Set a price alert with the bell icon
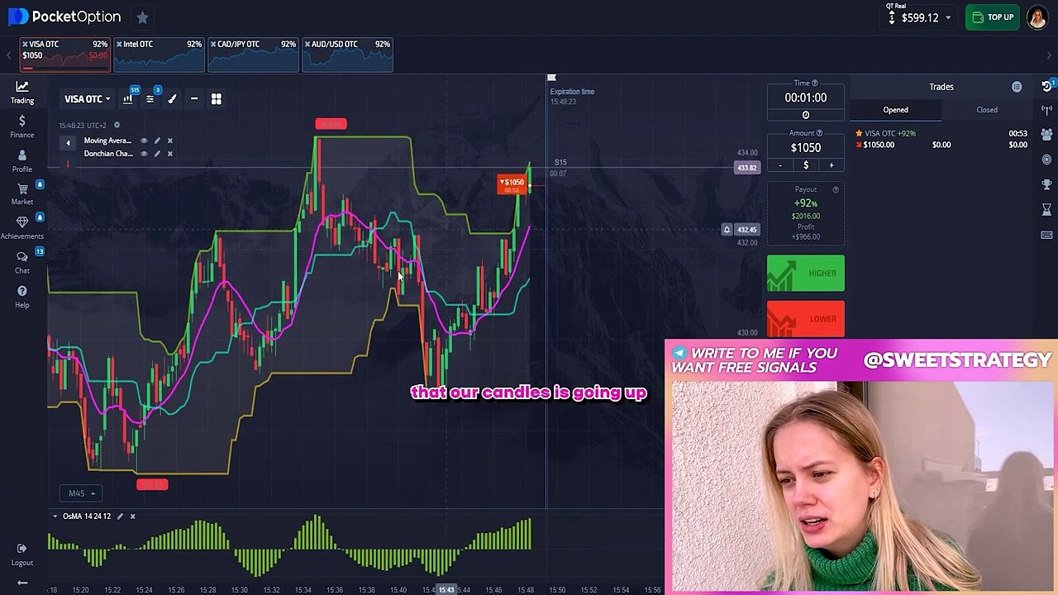Image resolution: width=1058 pixels, height=595 pixels. [727, 230]
